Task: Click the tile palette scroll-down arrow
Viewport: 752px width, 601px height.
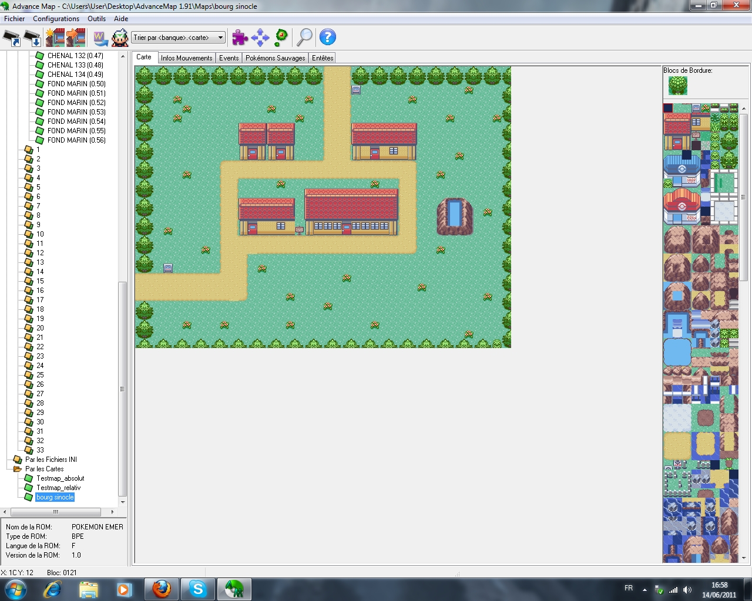Action: (744, 558)
